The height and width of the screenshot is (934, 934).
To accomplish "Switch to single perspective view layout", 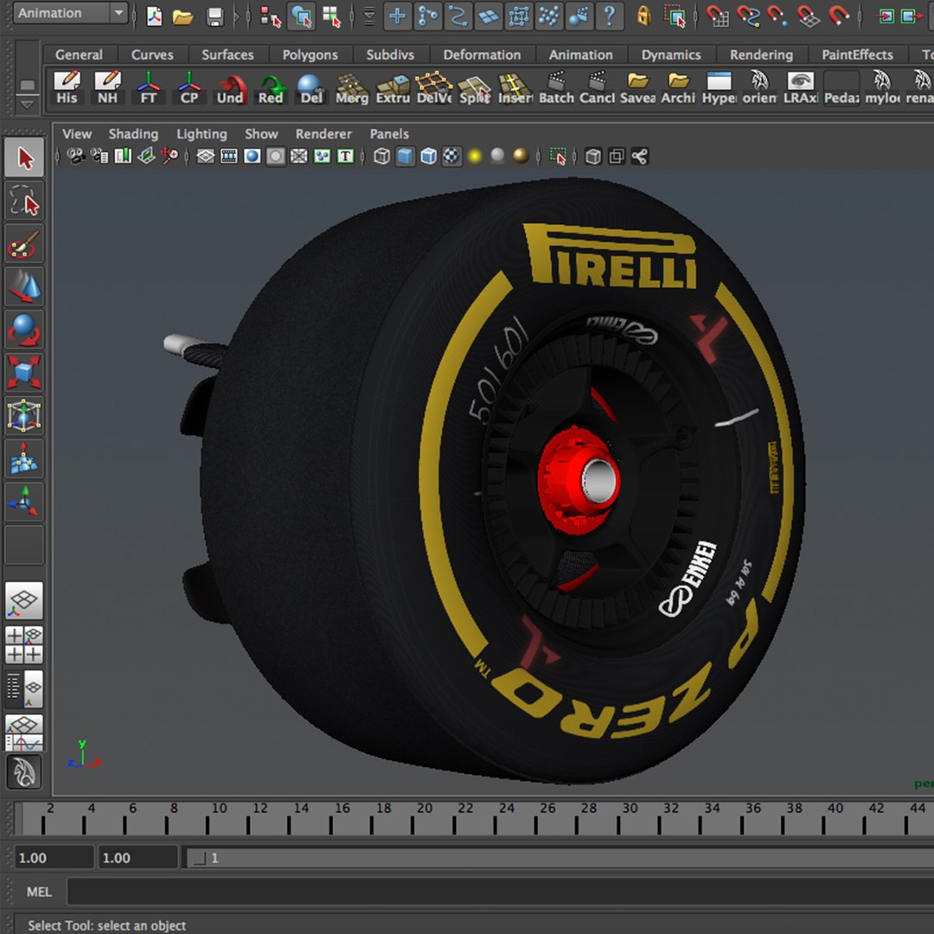I will click(24, 600).
